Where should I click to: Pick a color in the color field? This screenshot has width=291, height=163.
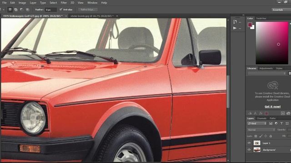pos(272,43)
